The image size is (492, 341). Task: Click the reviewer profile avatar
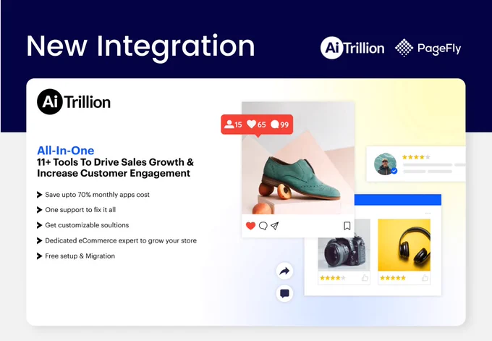pos(386,164)
